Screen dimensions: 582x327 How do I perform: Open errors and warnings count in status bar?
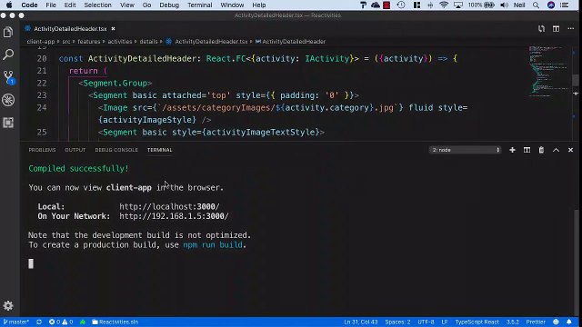(61, 322)
